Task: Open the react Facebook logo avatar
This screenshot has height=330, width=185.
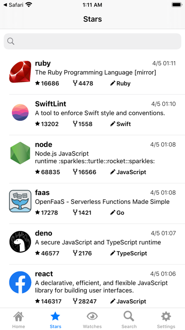Action: coord(20,283)
